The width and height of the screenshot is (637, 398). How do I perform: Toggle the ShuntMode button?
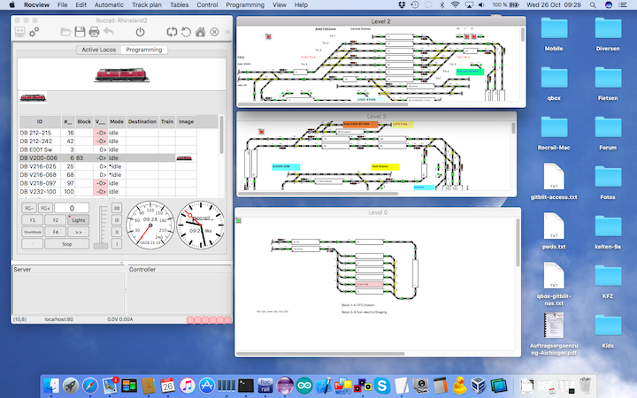point(32,231)
